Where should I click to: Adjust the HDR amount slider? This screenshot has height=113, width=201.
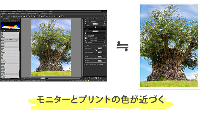[95, 33]
